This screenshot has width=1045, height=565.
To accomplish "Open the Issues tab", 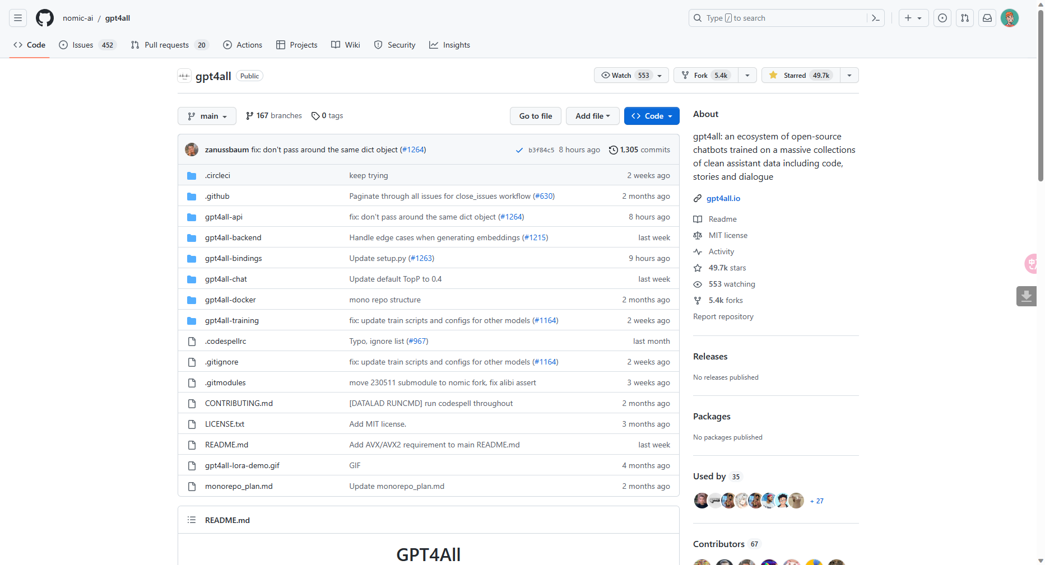I will [87, 45].
